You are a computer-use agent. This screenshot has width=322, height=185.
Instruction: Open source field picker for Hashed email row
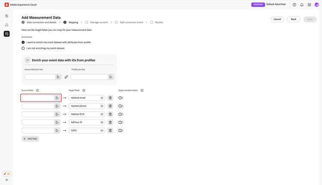point(57,98)
